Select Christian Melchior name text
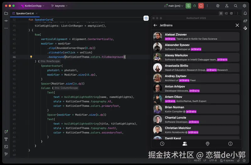 click(178, 128)
